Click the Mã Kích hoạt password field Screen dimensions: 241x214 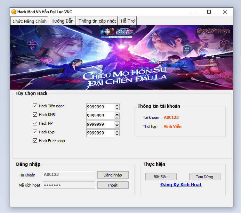(x=69, y=185)
